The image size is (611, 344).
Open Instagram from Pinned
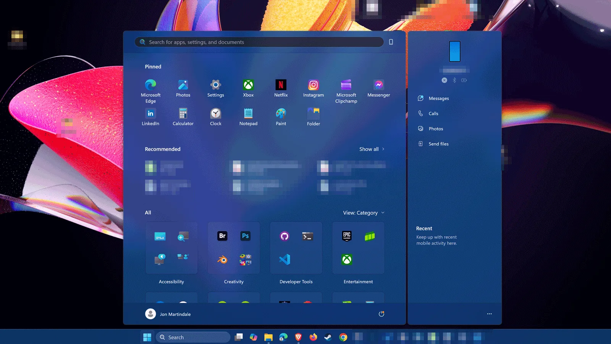tap(314, 88)
